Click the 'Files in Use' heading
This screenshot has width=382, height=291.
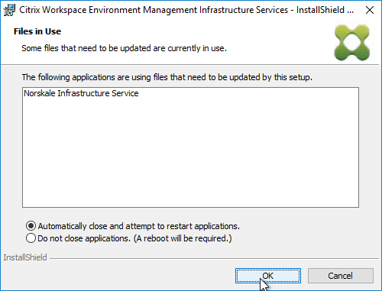(37, 31)
